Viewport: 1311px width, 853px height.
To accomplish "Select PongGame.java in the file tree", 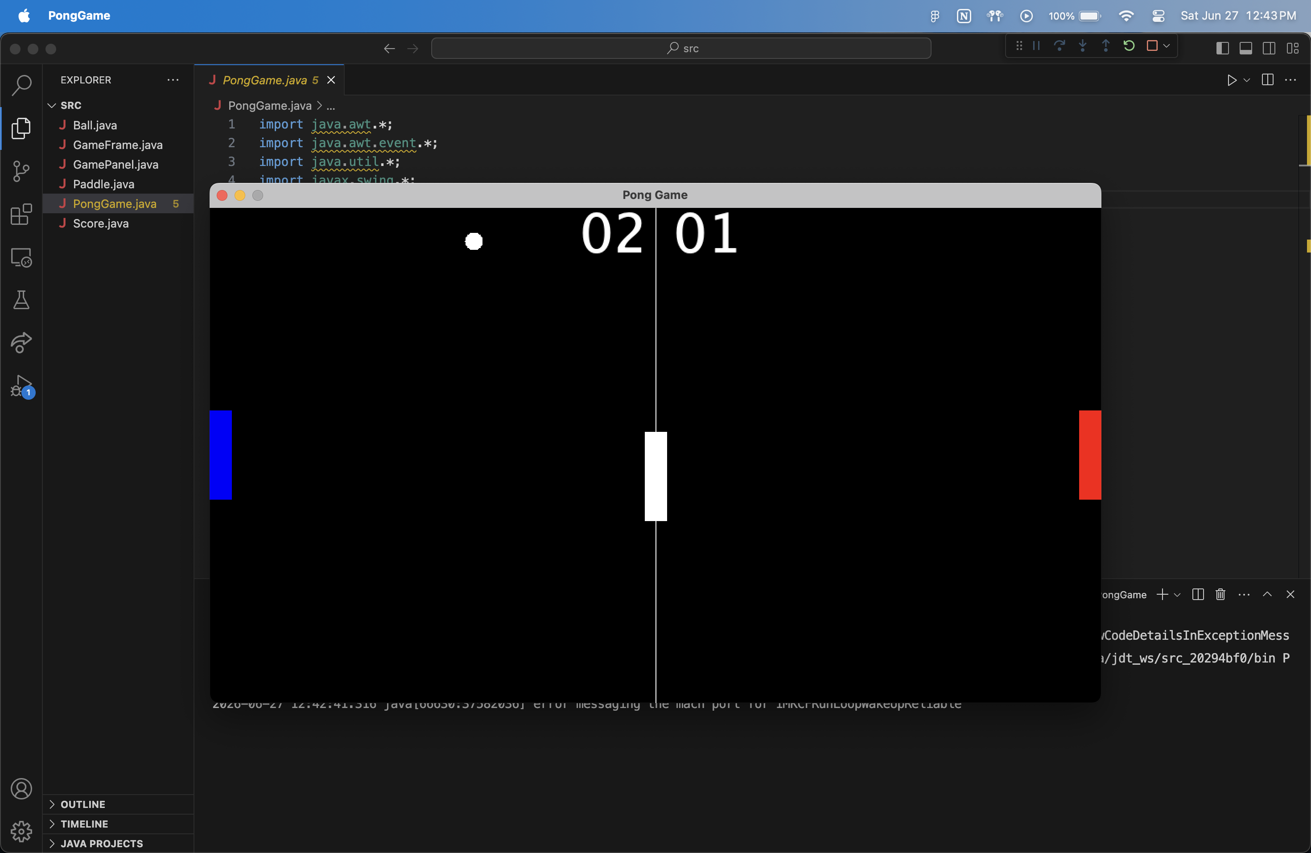I will click(119, 204).
